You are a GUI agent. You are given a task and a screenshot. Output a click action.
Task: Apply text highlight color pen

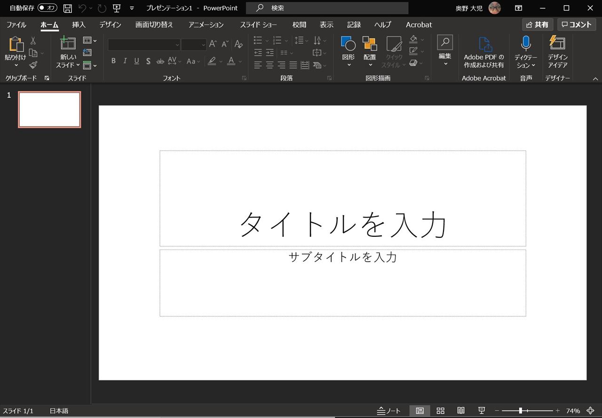[x=212, y=61]
